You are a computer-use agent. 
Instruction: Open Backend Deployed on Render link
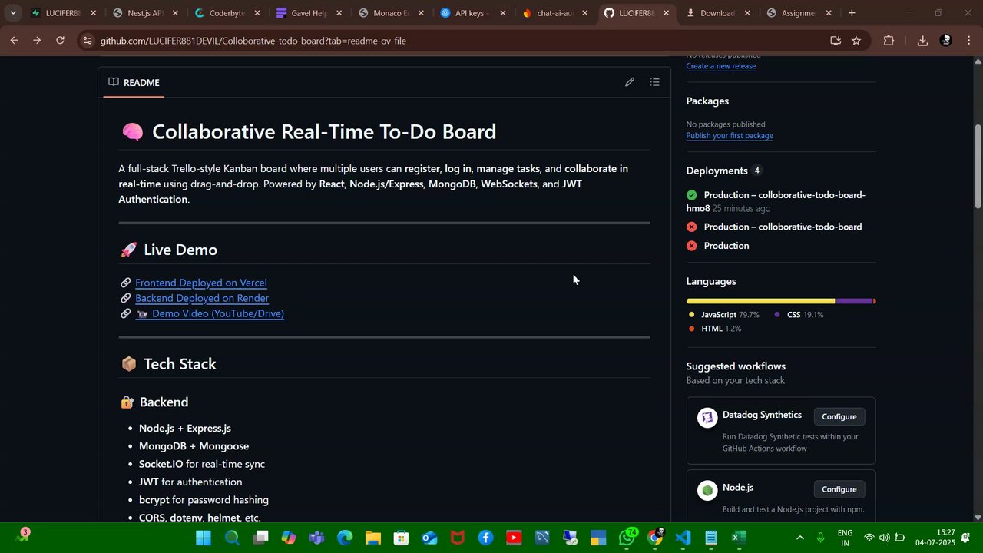click(x=202, y=298)
